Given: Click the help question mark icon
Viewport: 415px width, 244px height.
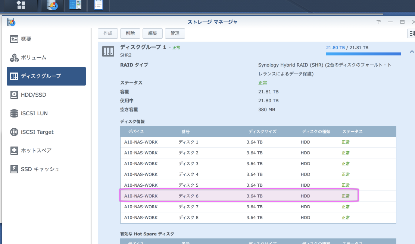Looking at the screenshot, I should [378, 22].
